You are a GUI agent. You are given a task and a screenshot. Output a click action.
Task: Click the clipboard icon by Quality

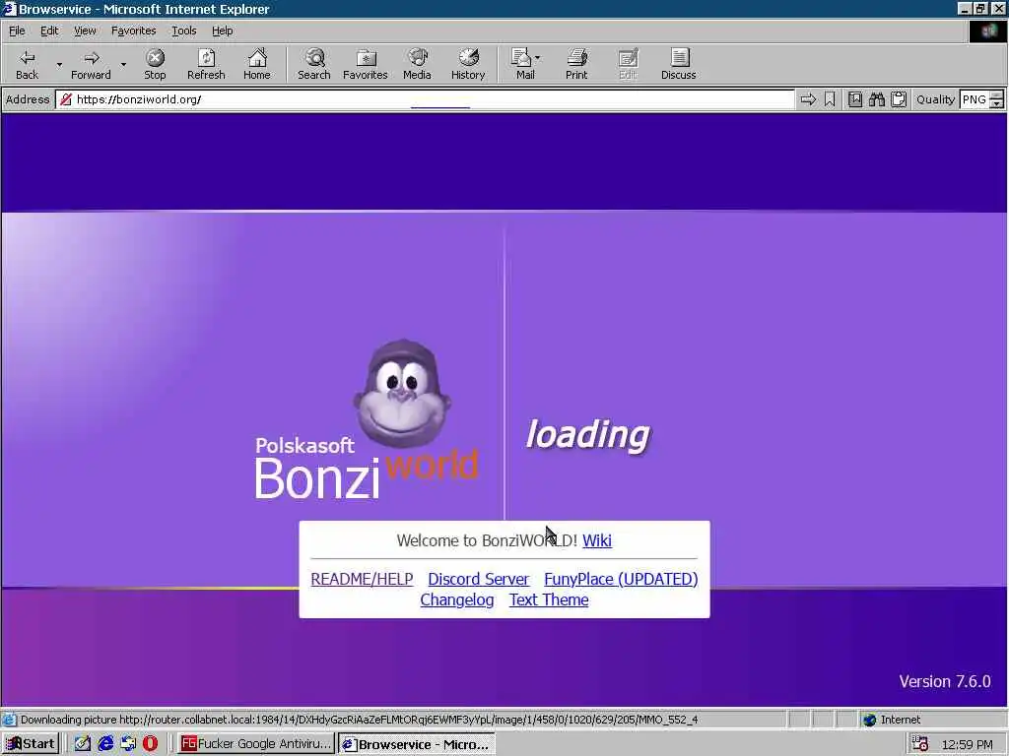tap(899, 99)
